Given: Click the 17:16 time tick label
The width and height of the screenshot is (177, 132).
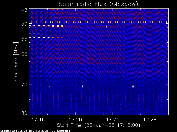Looking at the screenshot, I should (x=38, y=120).
